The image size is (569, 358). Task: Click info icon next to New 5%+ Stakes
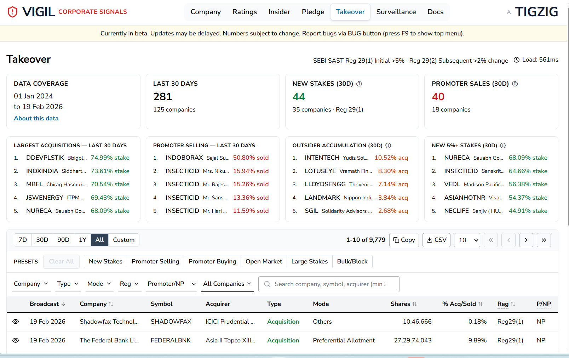(503, 146)
